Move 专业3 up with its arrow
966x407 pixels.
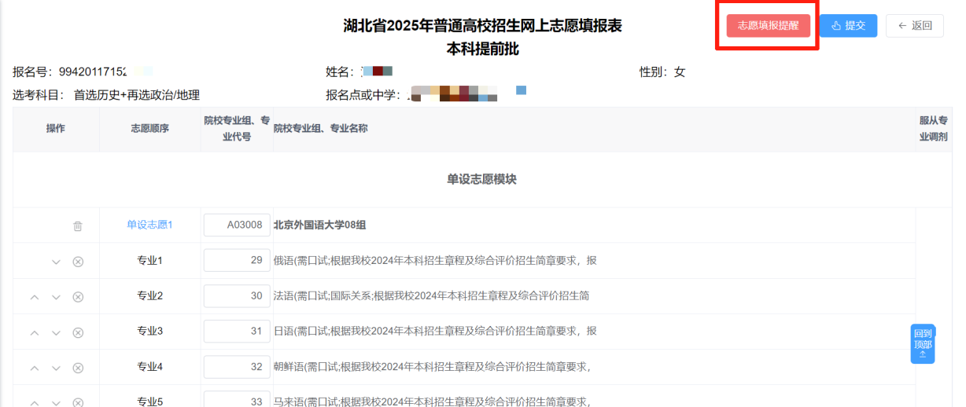coord(35,332)
